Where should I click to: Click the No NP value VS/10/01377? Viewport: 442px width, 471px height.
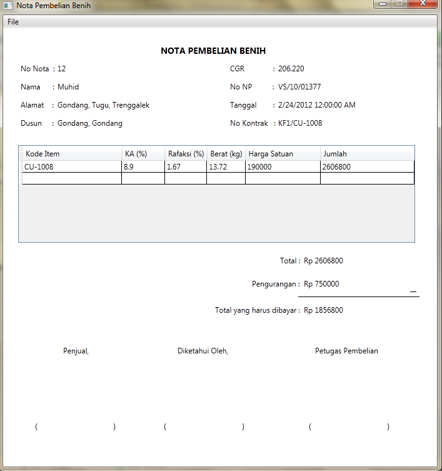[299, 87]
